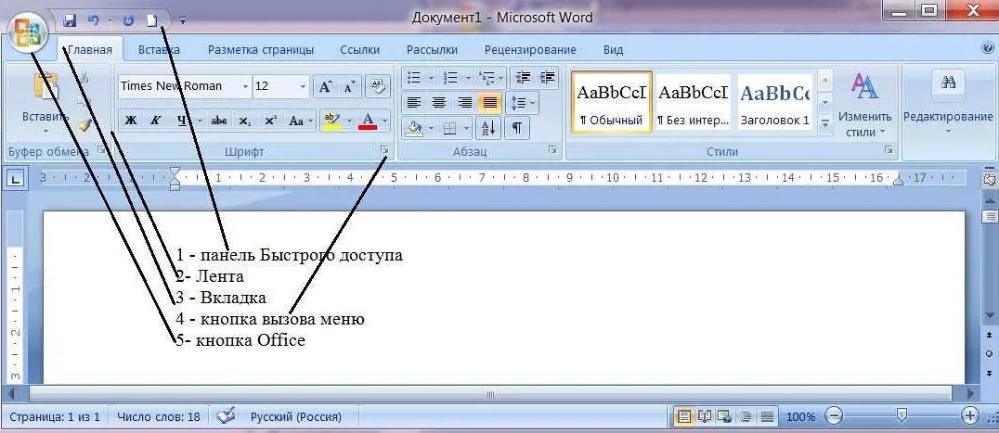The height and width of the screenshot is (433, 999).
Task: Toggle subscript x₂ formatting
Action: (244, 121)
